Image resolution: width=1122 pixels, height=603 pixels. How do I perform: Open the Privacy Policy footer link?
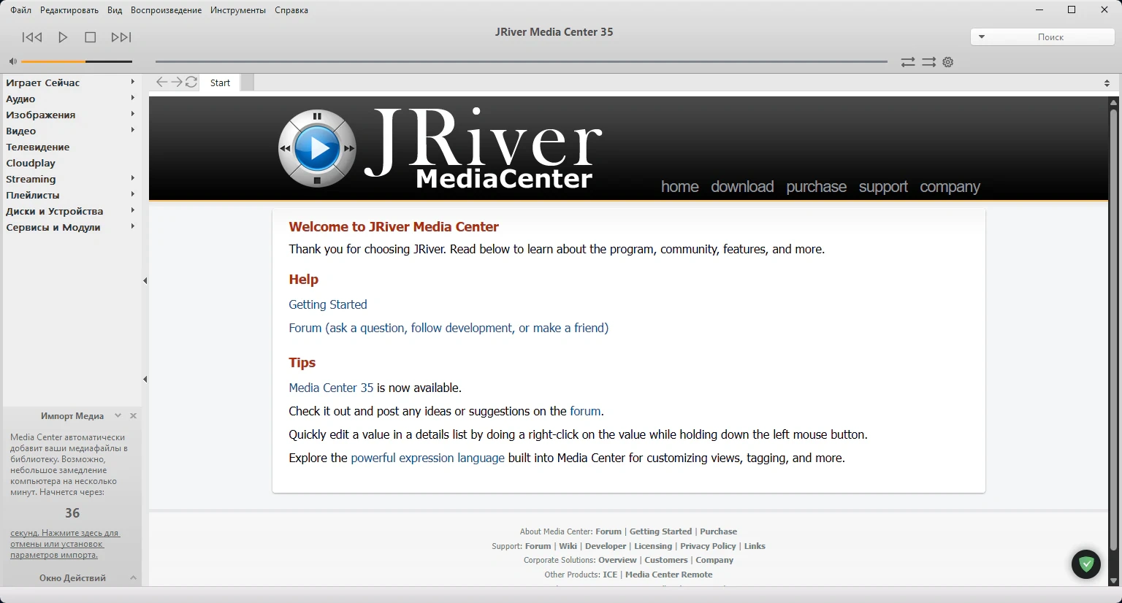(708, 546)
